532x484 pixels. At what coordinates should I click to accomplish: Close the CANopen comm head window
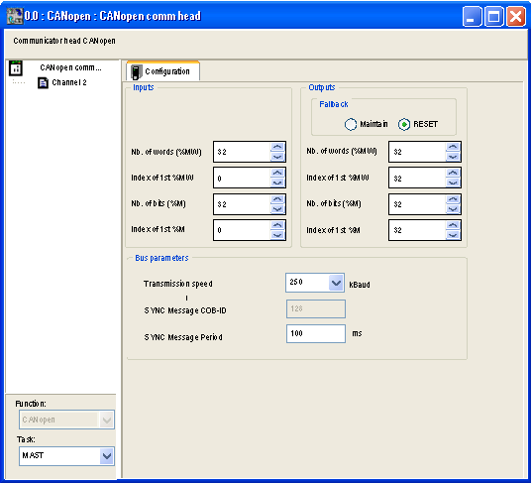click(516, 16)
